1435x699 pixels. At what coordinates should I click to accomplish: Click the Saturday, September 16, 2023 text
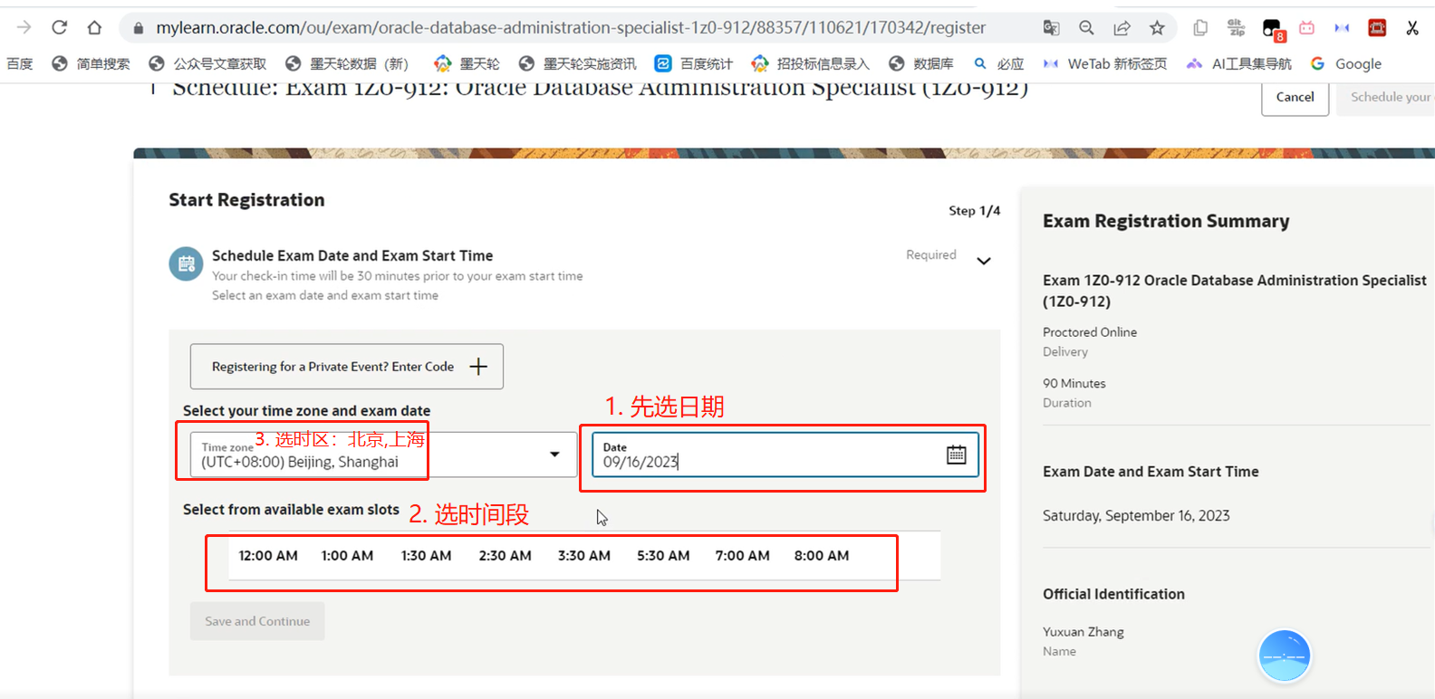pyautogui.click(x=1136, y=515)
